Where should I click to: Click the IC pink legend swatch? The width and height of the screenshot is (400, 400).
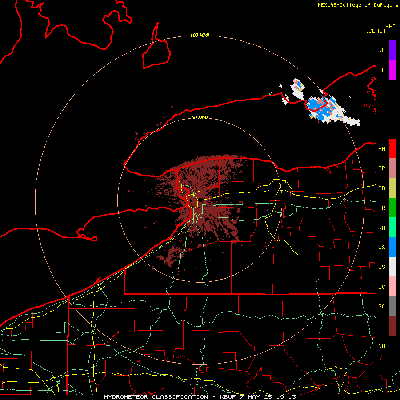392,287
